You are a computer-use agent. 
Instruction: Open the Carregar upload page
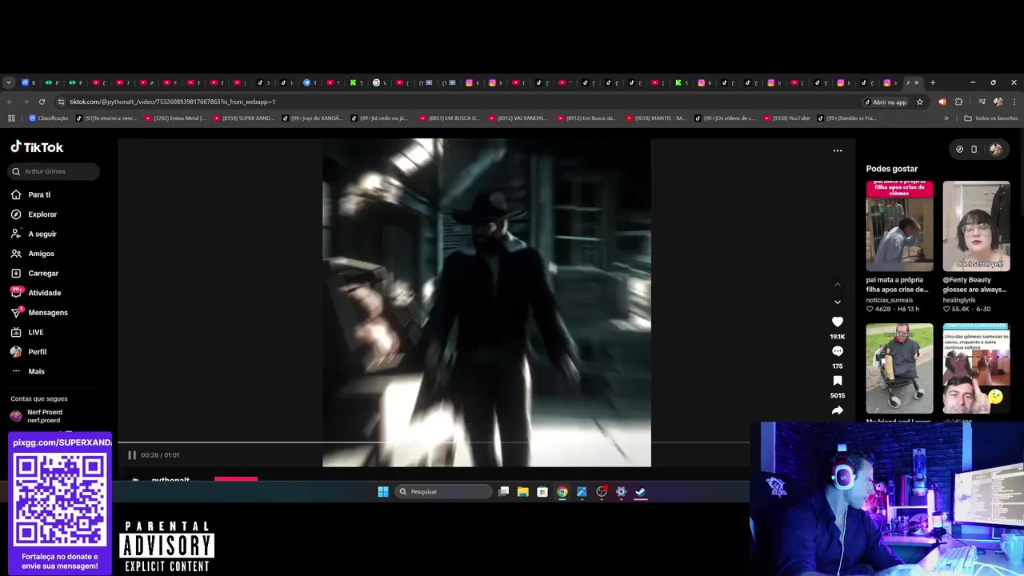pyautogui.click(x=43, y=273)
